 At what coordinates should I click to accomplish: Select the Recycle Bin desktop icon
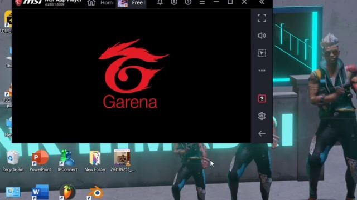pos(13,161)
